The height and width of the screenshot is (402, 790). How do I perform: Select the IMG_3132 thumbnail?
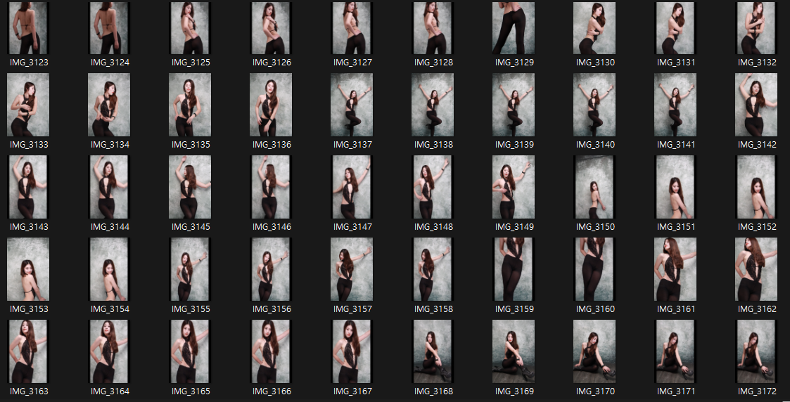(x=756, y=28)
